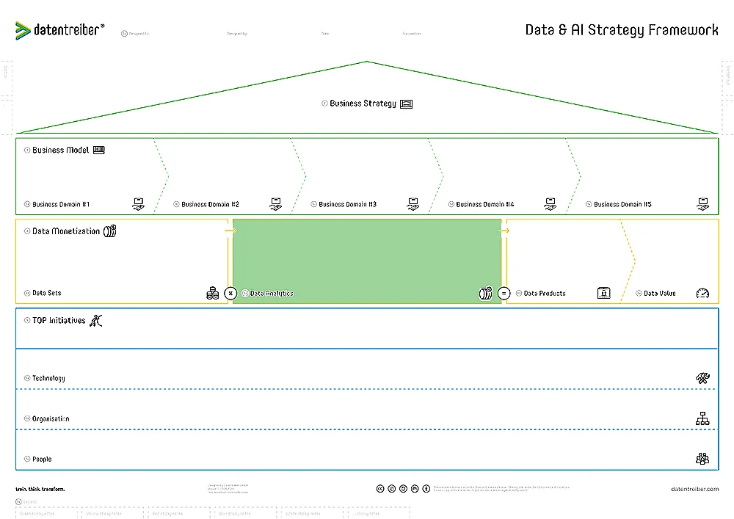734x519 pixels.
Task: Click the green Data Analytics highlighted area
Action: (x=367, y=261)
